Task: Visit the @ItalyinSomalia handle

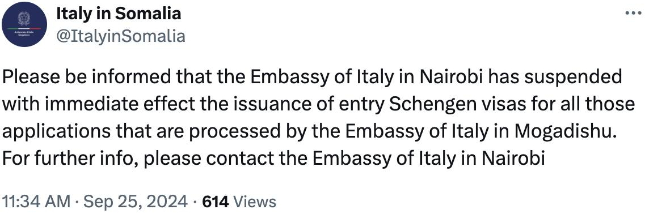Action: (x=120, y=37)
